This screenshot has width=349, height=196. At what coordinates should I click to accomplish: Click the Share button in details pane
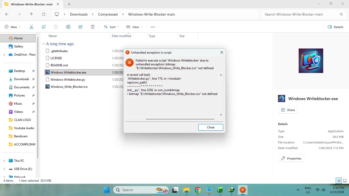tap(288, 110)
